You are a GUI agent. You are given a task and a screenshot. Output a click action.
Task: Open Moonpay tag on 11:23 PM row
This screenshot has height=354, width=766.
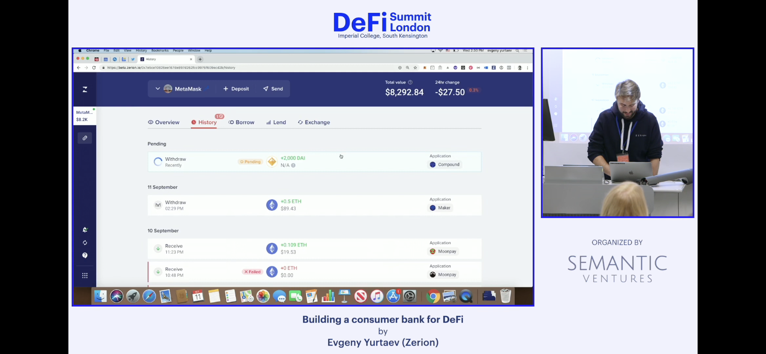(x=443, y=251)
